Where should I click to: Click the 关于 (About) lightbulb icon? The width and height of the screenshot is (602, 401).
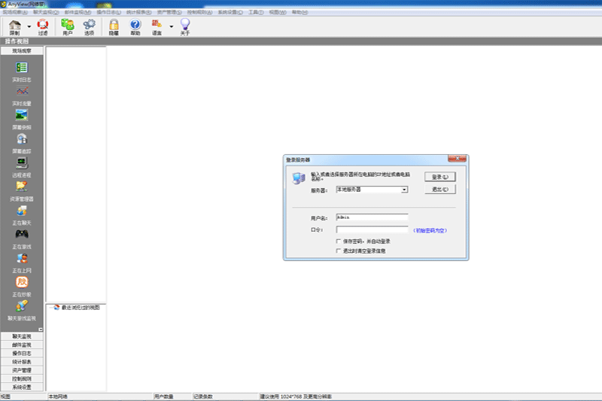click(x=185, y=27)
